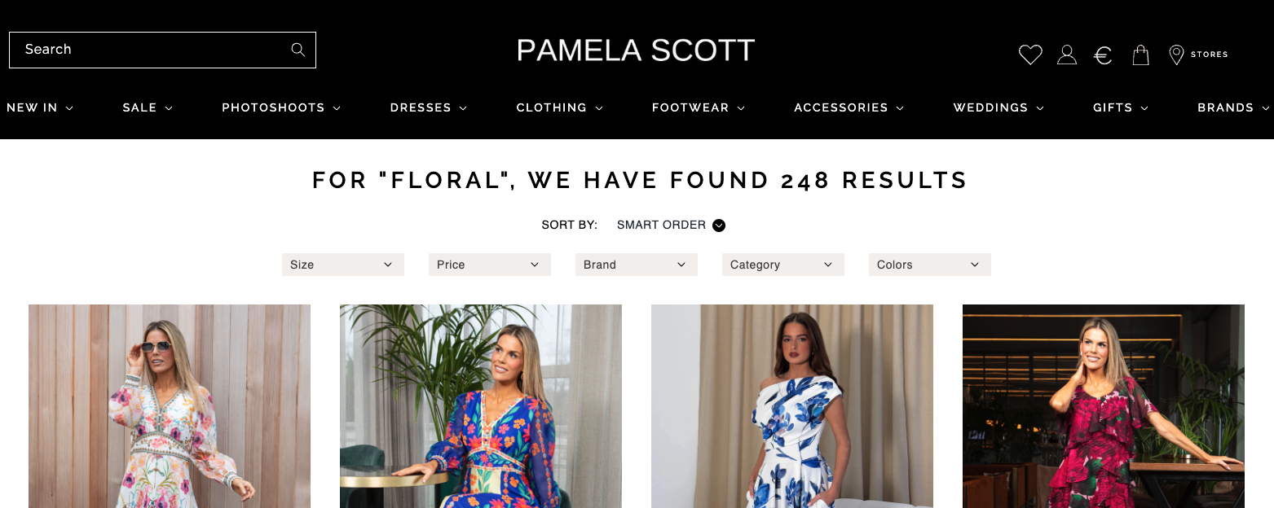Change currency with the euro icon
Screen dimensions: 1274x508
click(x=1103, y=55)
